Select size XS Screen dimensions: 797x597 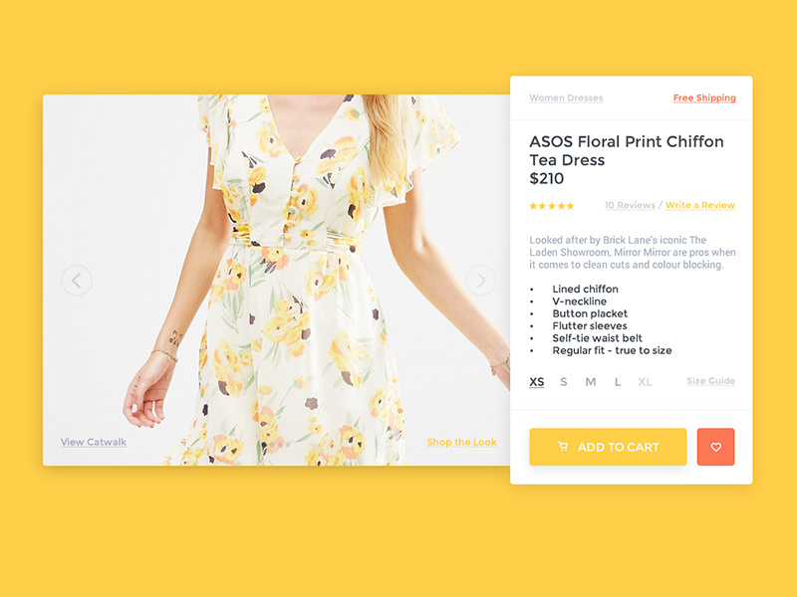[x=537, y=382]
